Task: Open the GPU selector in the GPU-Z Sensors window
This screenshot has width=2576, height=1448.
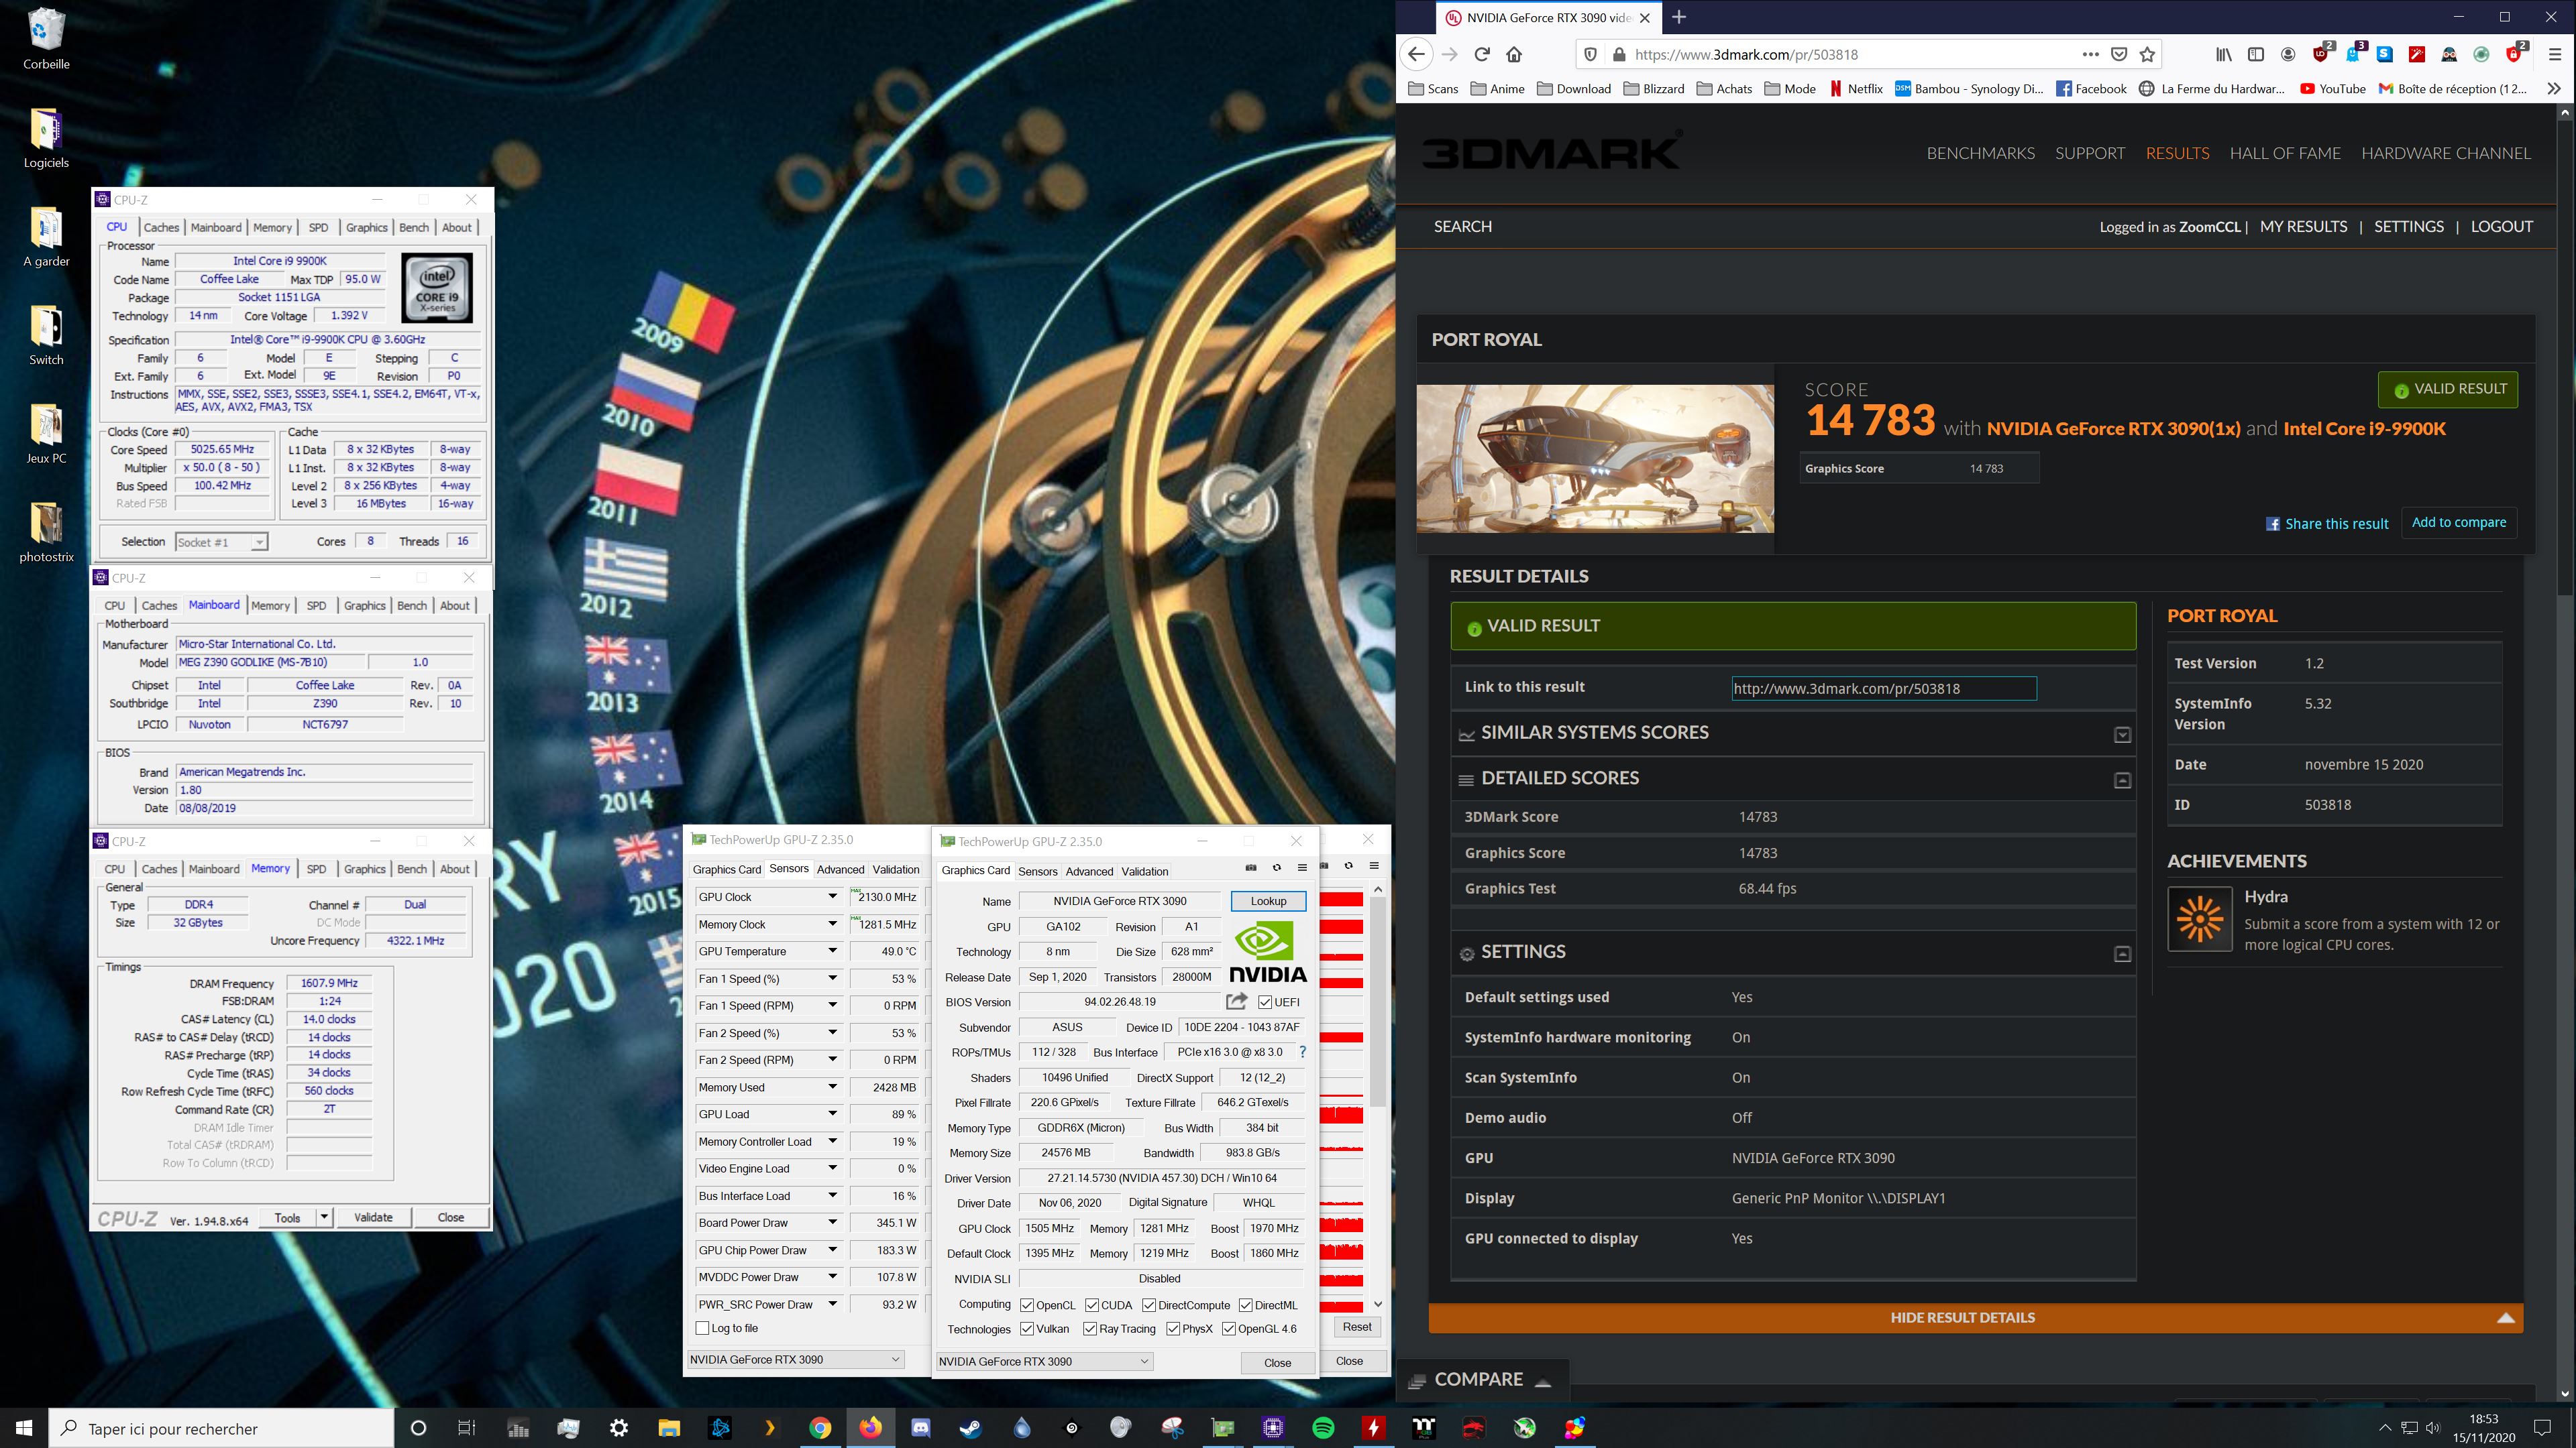Action: pyautogui.click(x=796, y=1359)
